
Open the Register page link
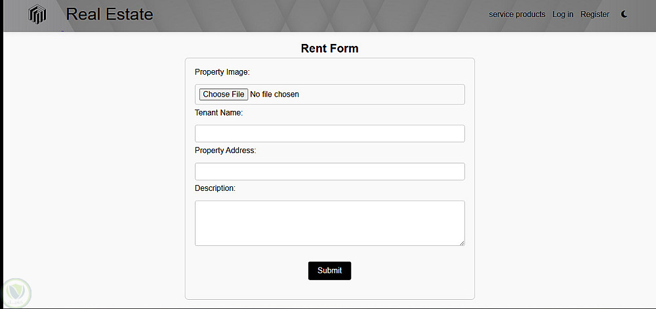coord(595,14)
